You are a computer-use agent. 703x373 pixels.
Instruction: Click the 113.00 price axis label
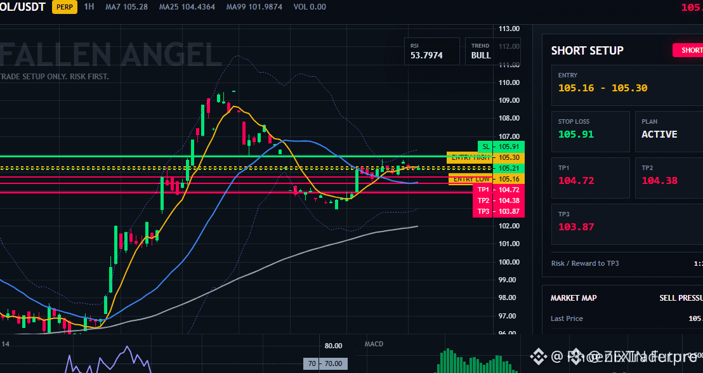click(x=509, y=29)
